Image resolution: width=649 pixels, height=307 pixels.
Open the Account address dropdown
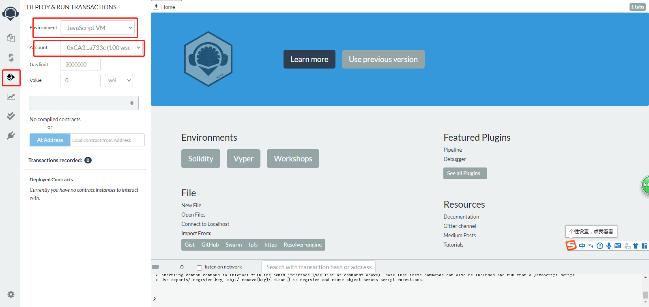click(x=102, y=47)
